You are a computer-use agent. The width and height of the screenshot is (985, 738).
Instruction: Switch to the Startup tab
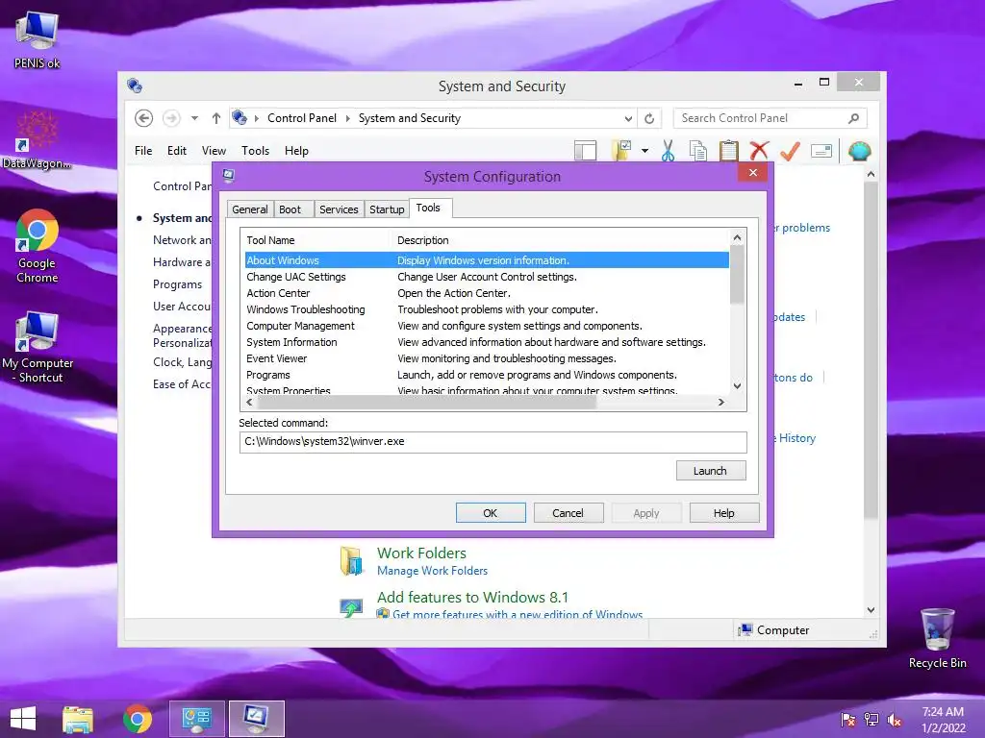[387, 209]
